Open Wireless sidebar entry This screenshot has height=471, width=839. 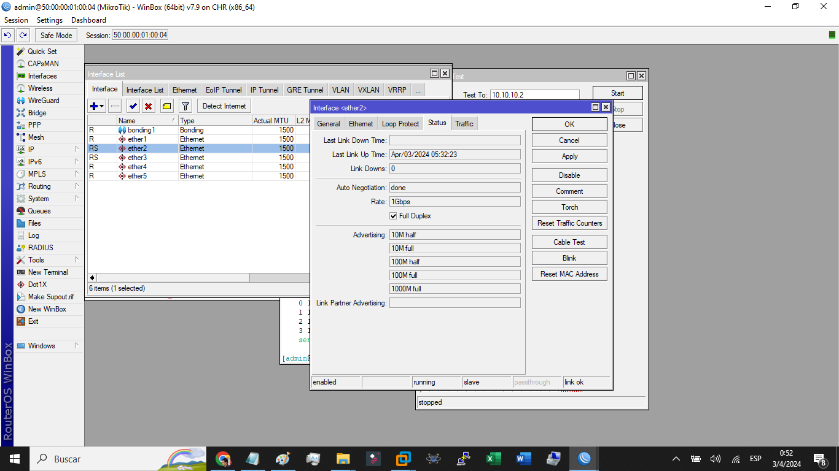40,88
